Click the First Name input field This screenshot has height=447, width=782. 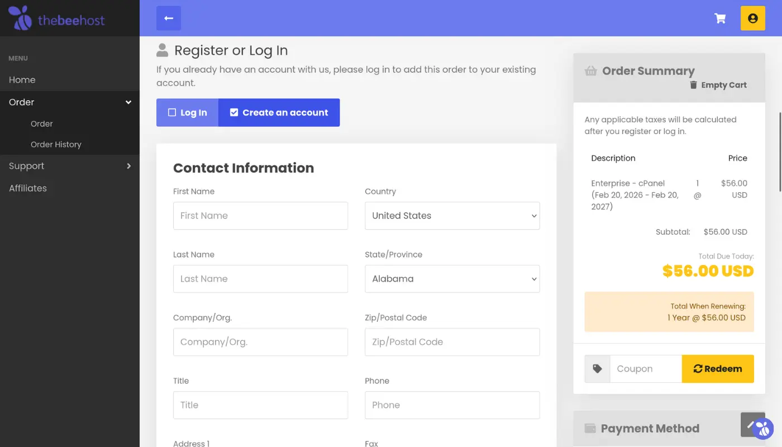click(x=260, y=216)
